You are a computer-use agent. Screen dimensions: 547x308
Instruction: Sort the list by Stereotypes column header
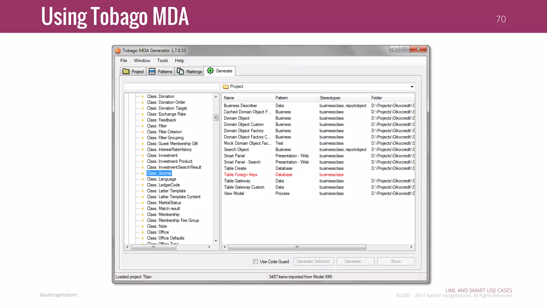coord(343,98)
